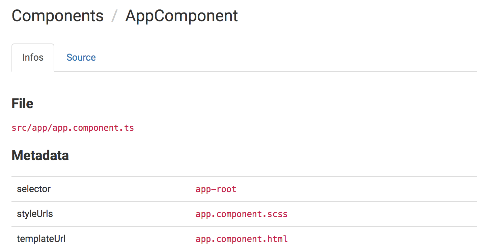477x248 pixels.
Task: Open the Components breadcrumb link
Action: click(x=57, y=15)
